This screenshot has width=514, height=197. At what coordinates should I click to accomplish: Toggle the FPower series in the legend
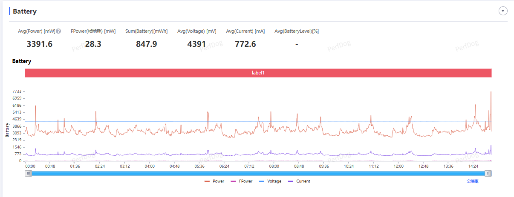[x=242, y=181]
